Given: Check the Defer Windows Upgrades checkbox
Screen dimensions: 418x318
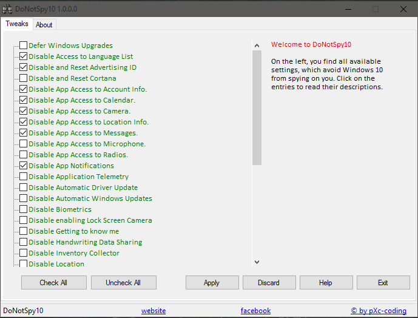Looking at the screenshot, I should click(24, 46).
